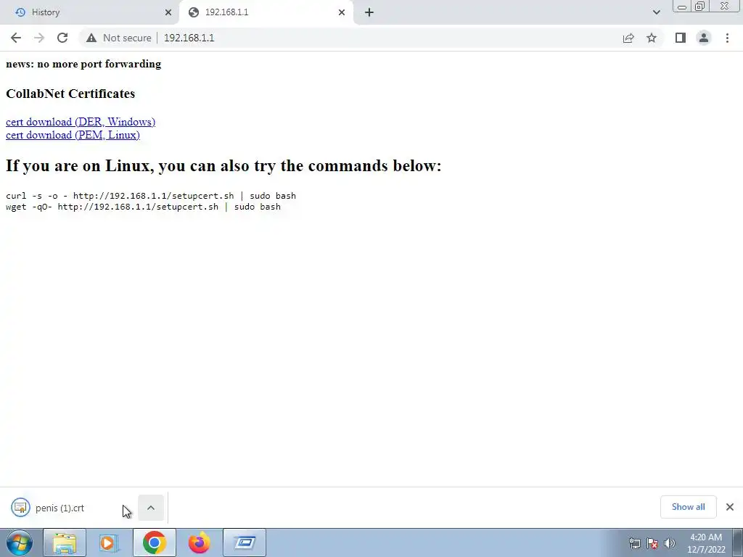This screenshot has width=743, height=557.
Task: Open the browser side panel
Action: [681, 38]
